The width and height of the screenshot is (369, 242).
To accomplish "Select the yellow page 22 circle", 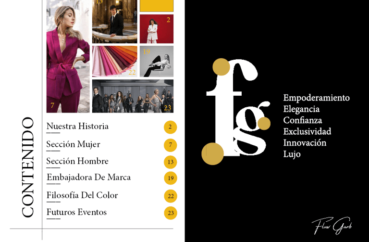I will tap(171, 196).
